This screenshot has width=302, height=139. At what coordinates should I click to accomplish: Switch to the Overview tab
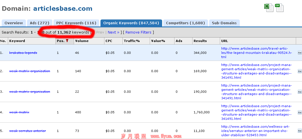coord(14,23)
